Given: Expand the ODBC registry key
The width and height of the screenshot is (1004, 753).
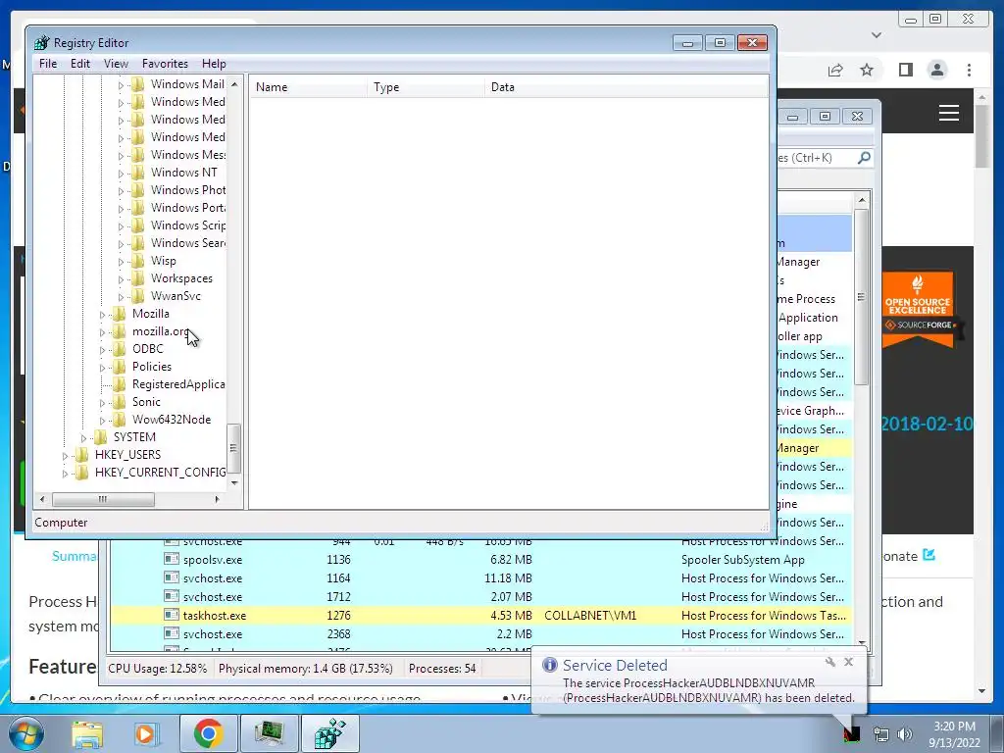Looking at the screenshot, I should (102, 350).
